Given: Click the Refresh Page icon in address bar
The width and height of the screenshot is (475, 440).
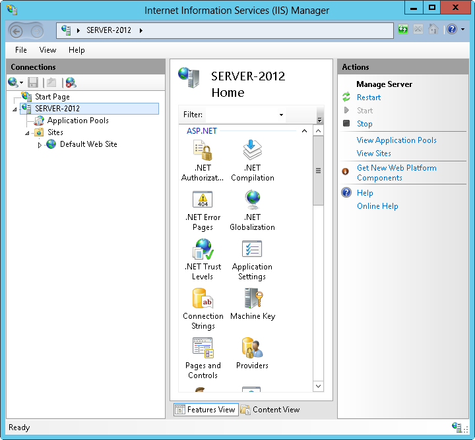Looking at the screenshot, I should click(403, 30).
